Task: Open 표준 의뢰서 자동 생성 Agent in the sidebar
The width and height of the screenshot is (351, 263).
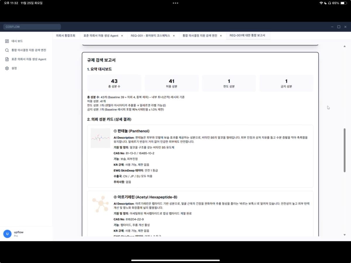Action: coord(29,59)
